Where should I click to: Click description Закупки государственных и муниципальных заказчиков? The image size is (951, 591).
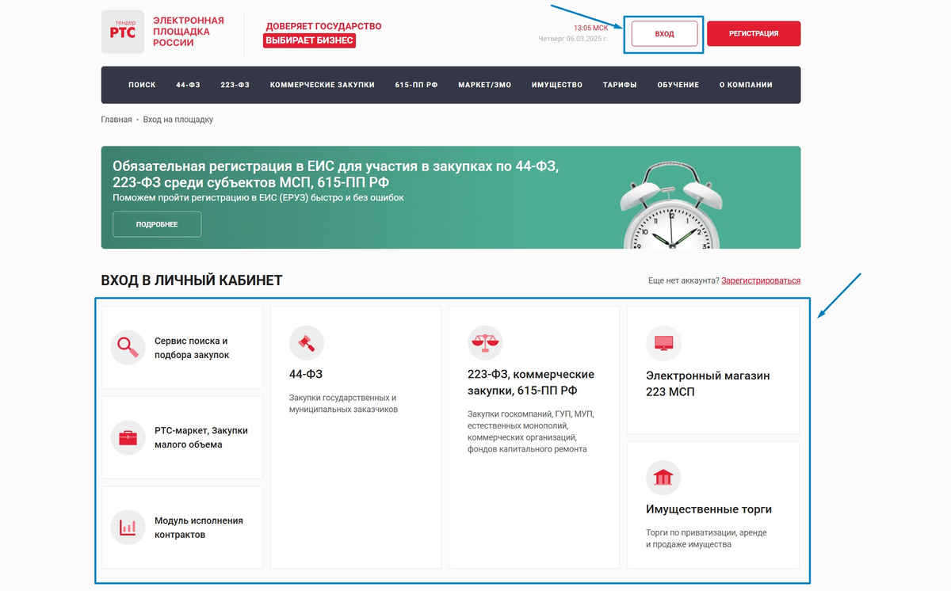tap(343, 403)
